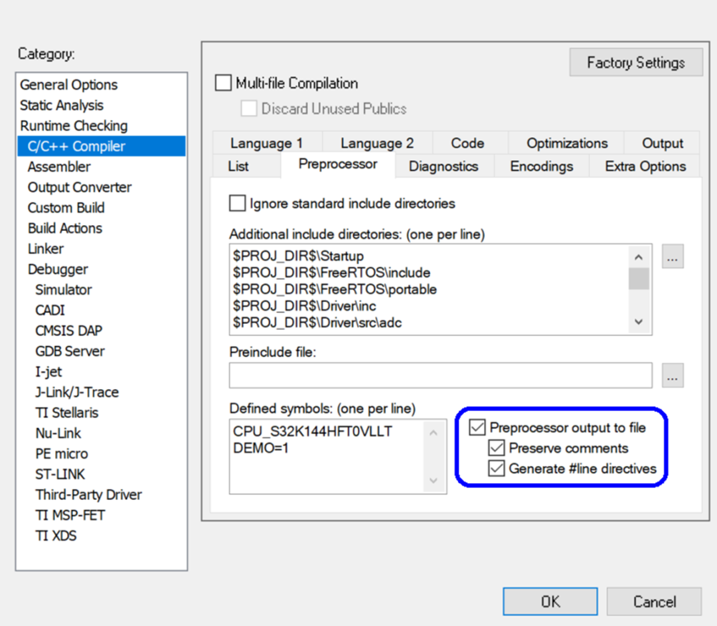Disable Preserve comments option
717x626 pixels.
(x=497, y=448)
